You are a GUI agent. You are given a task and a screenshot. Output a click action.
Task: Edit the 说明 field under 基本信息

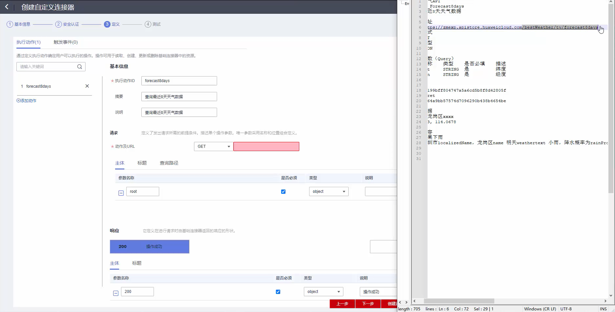(x=179, y=112)
